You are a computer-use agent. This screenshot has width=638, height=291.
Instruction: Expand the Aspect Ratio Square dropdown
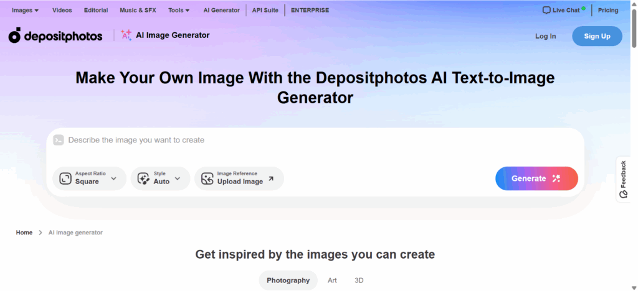coord(113,178)
